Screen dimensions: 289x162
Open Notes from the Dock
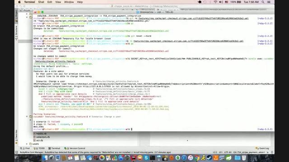pyautogui.click(x=76, y=158)
